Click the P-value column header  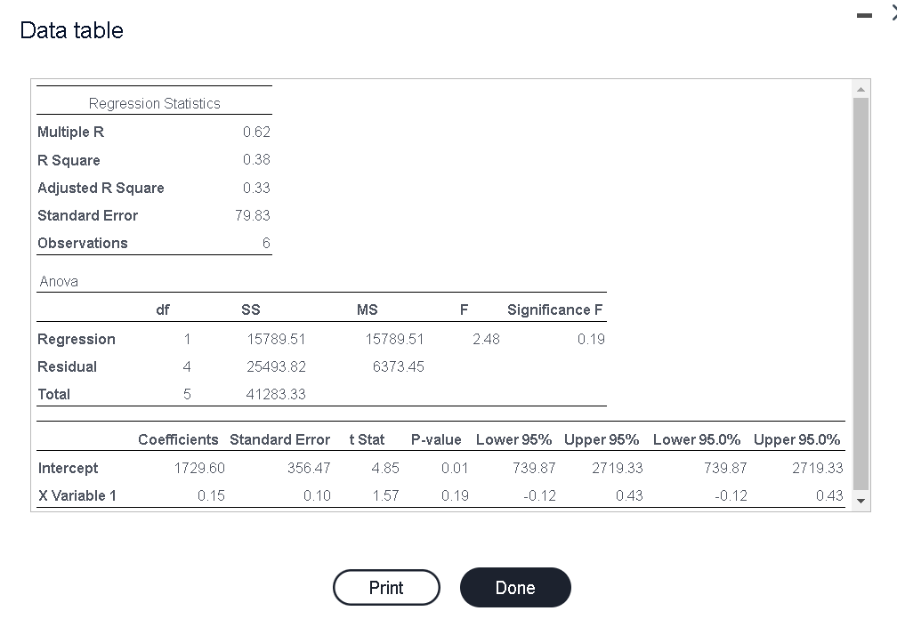(x=437, y=439)
